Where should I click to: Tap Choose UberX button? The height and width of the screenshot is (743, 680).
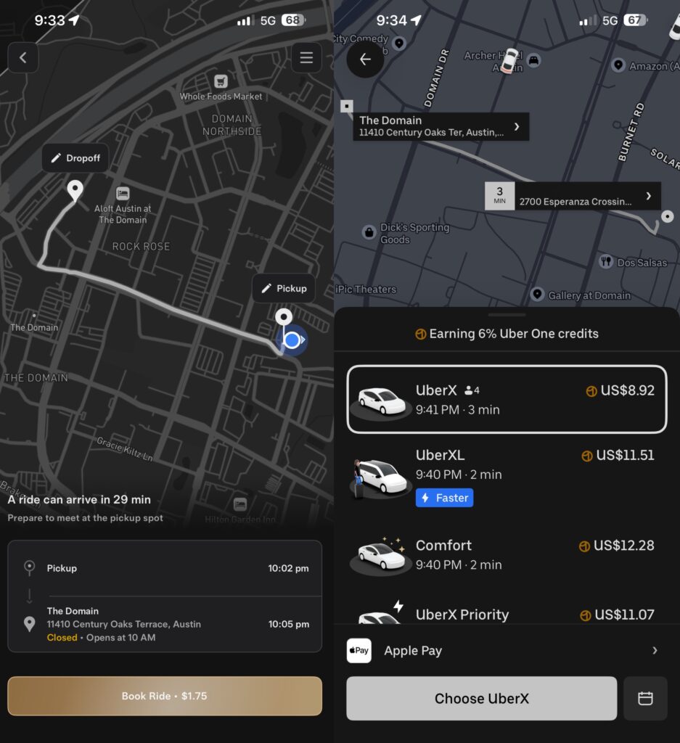coord(481,699)
